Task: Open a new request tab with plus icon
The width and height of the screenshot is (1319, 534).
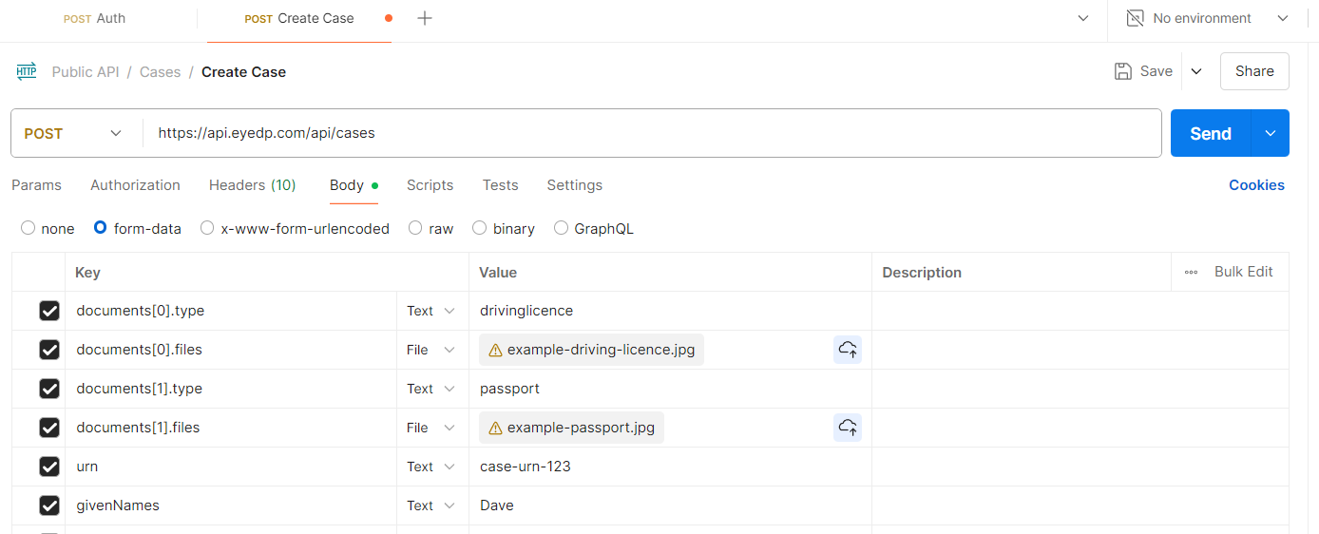Action: [x=425, y=18]
